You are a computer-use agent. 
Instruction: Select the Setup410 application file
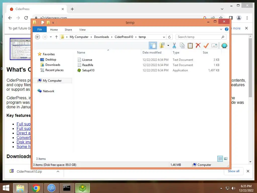(x=88, y=70)
